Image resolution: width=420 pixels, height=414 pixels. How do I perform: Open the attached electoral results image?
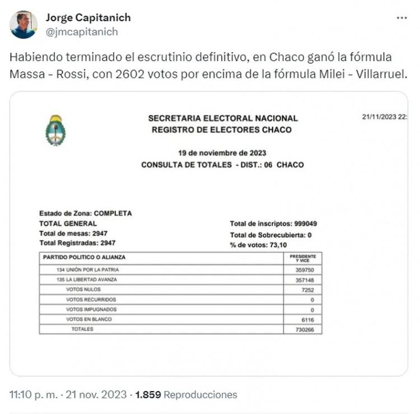click(209, 234)
